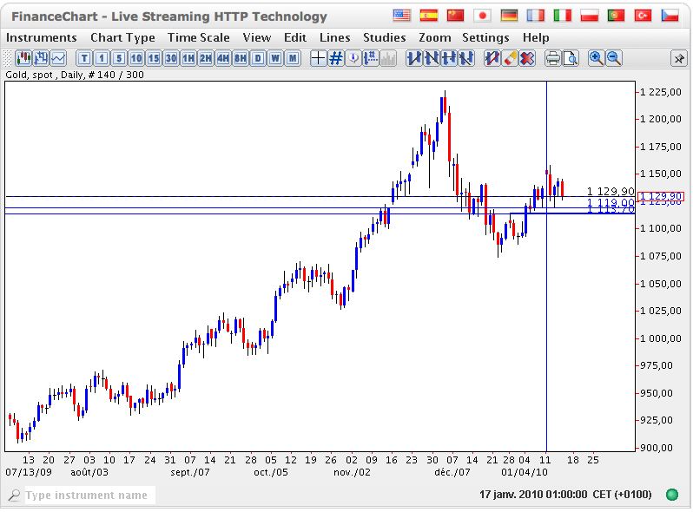Click the print chart icon

point(552,58)
